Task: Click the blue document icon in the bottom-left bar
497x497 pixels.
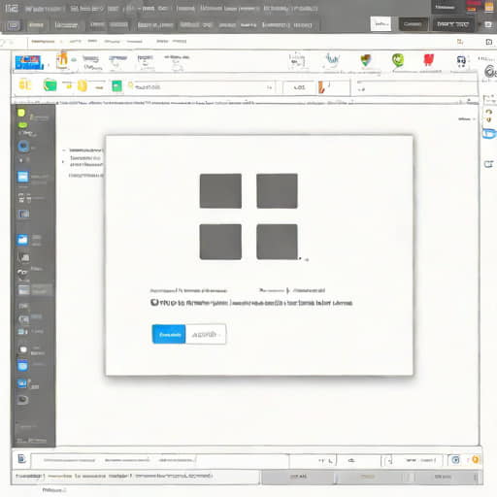Action: click(x=21, y=458)
